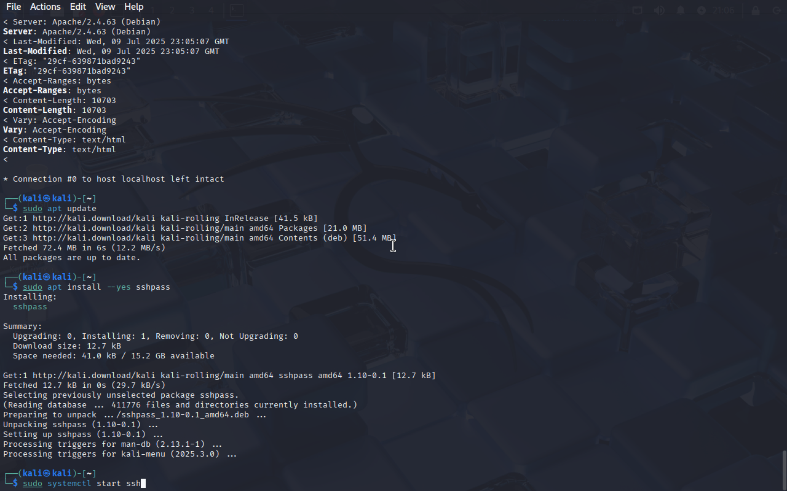787x491 pixels.
Task: Click the power manager lightning icon
Action: pyautogui.click(x=702, y=10)
